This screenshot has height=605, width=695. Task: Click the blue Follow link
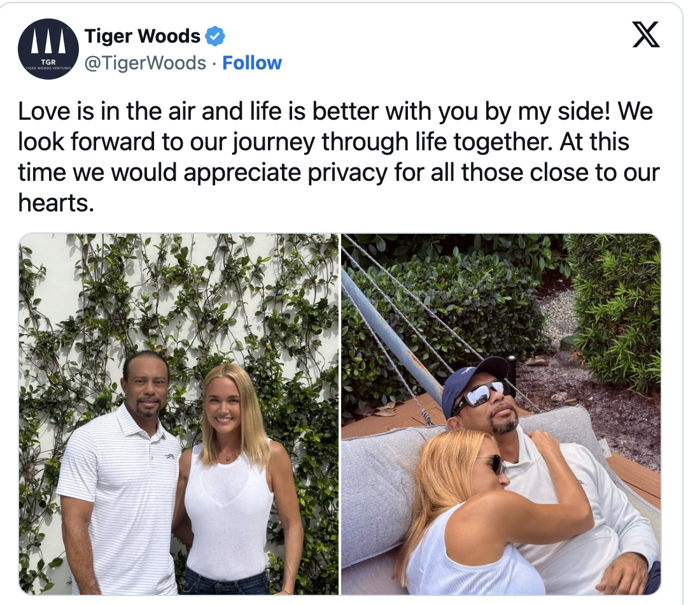tap(252, 63)
